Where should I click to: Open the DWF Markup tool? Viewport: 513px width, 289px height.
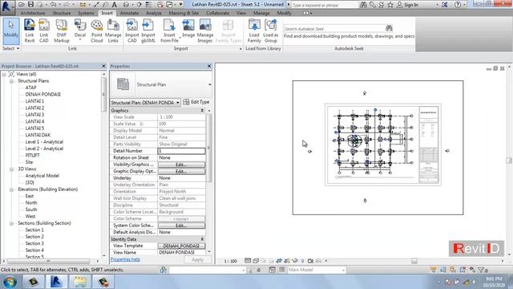(62, 31)
